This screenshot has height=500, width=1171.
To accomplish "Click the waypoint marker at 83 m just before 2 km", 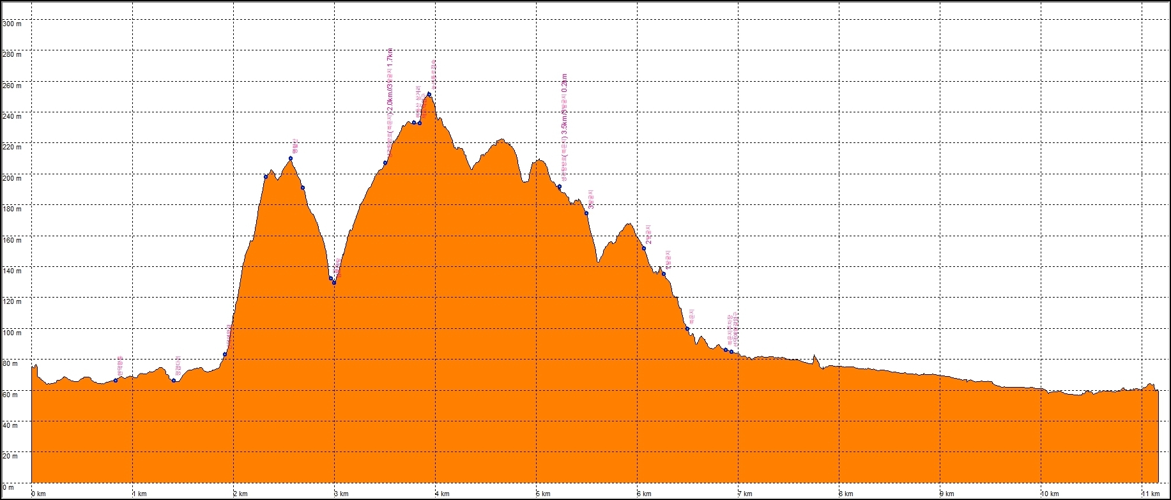I will [x=225, y=354].
